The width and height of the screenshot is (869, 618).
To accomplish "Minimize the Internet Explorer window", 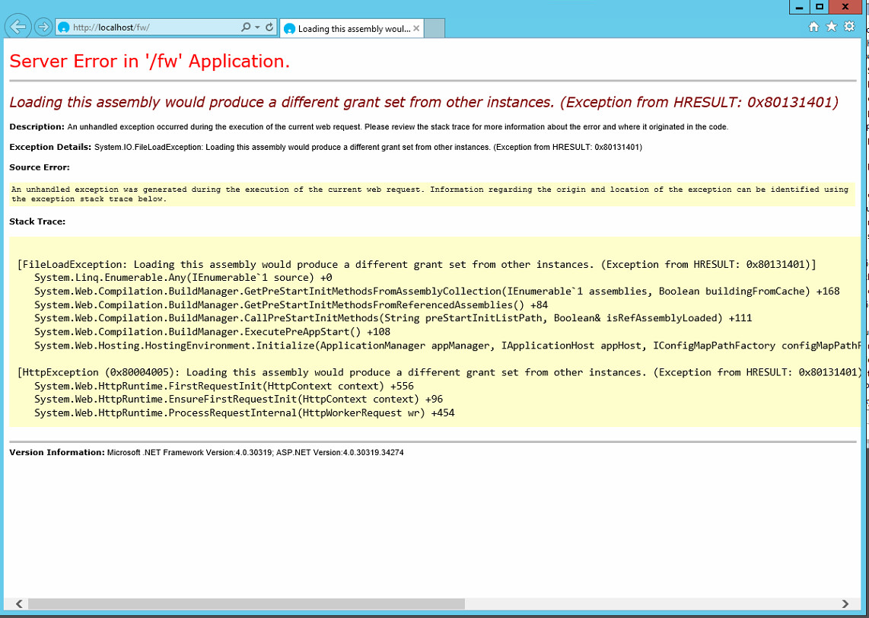I will (x=799, y=7).
